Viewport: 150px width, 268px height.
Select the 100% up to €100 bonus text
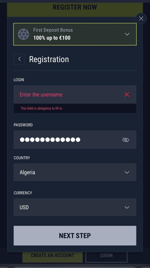pyautogui.click(x=52, y=38)
